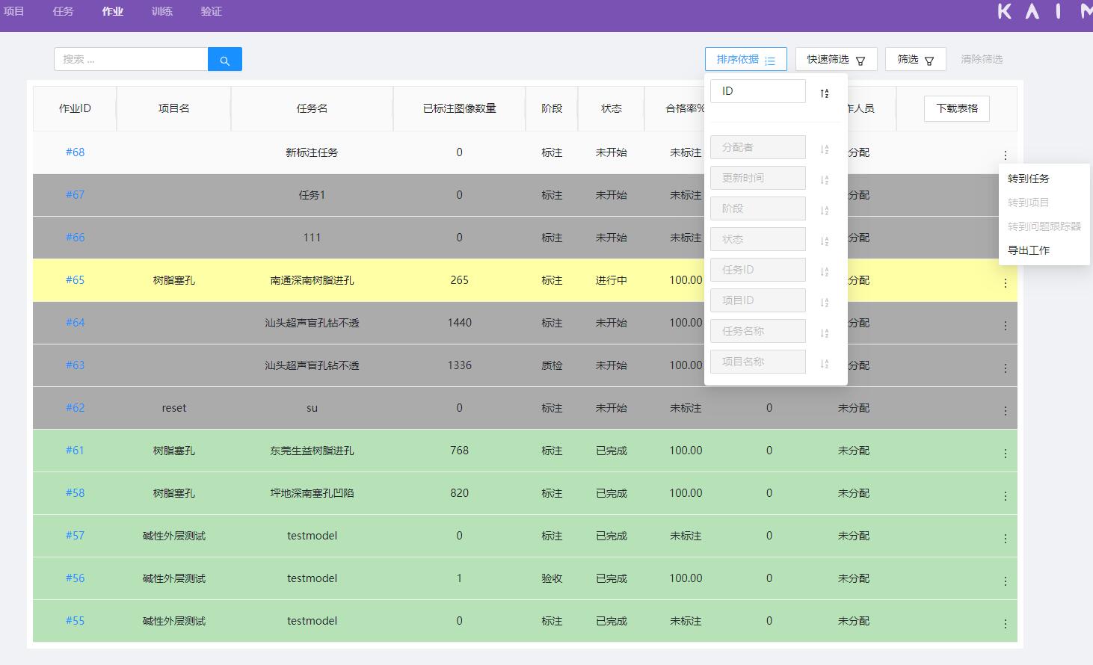Open row actions menu for job #58

1005,496
